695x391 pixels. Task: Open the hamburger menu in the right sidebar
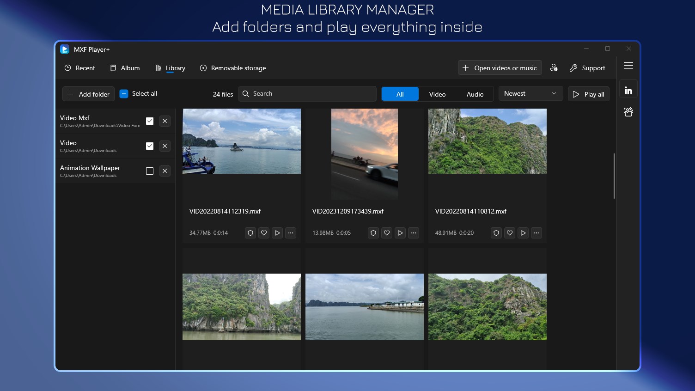[x=628, y=66]
